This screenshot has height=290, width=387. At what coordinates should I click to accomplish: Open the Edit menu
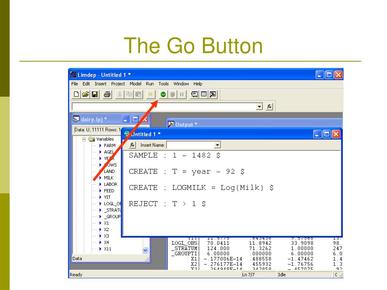pos(86,84)
